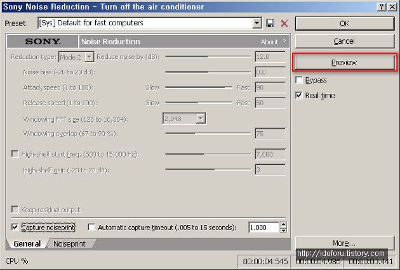Click the Reduce noise by (dB) slider

pos(208,57)
